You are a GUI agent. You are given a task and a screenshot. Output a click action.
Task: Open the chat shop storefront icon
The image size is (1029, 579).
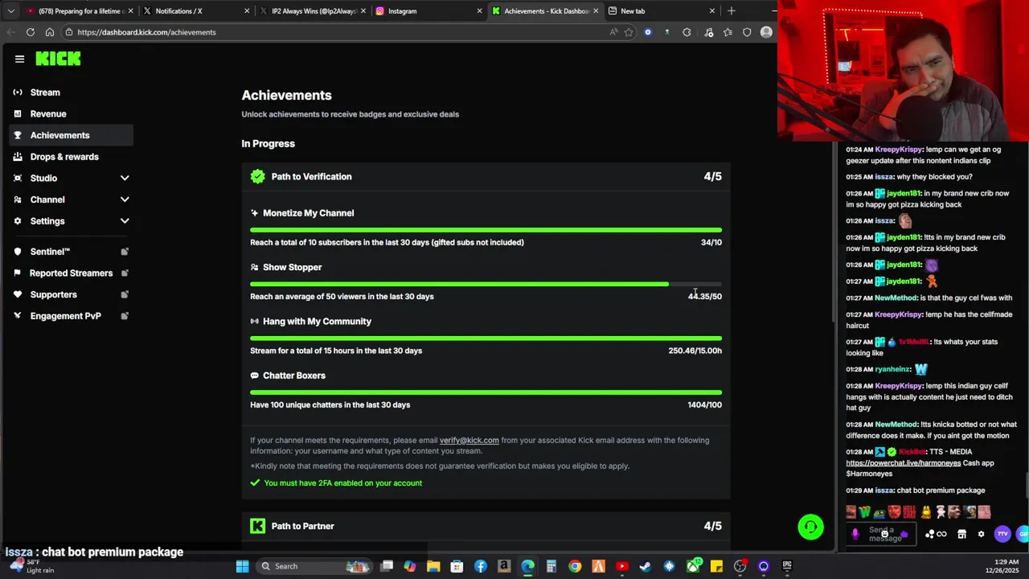[961, 534]
